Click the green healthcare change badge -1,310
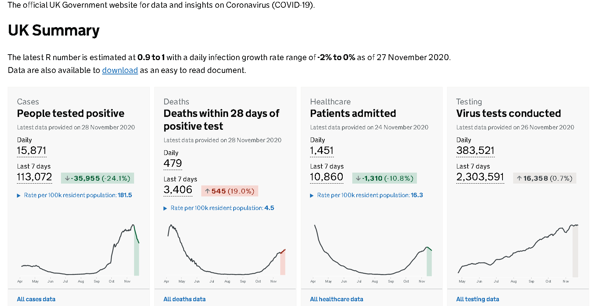The width and height of the screenshot is (598, 306). tap(384, 178)
